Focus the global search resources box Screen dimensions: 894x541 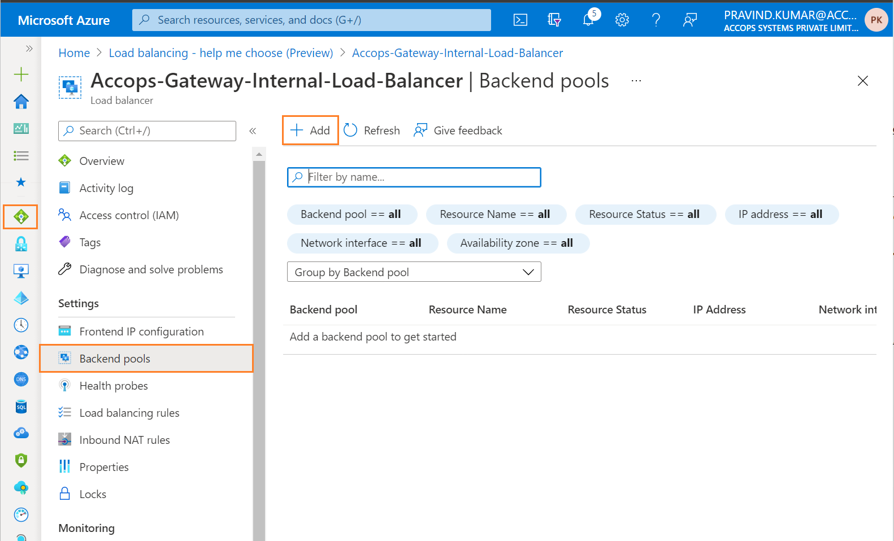[x=311, y=20]
